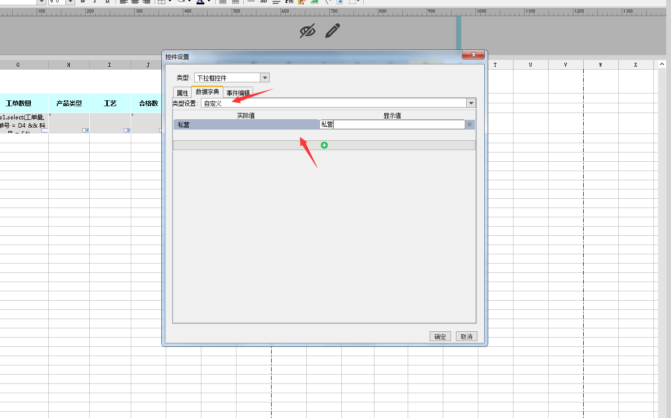Click the F(x) formula toolbar icon

[289, 2]
